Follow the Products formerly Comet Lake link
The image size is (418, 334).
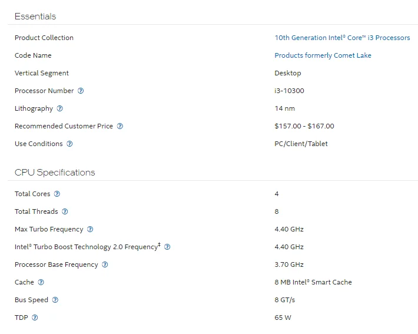pos(323,55)
